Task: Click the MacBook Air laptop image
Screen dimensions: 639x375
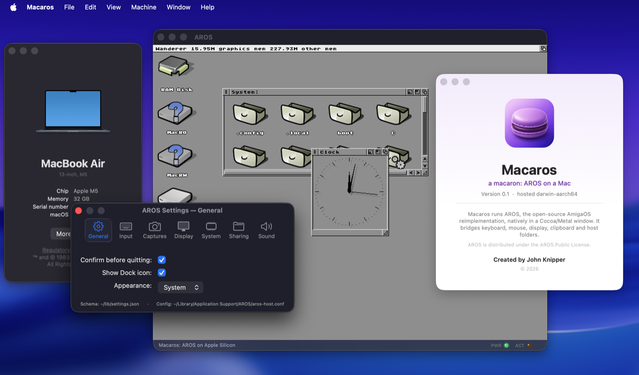Action: [x=73, y=112]
